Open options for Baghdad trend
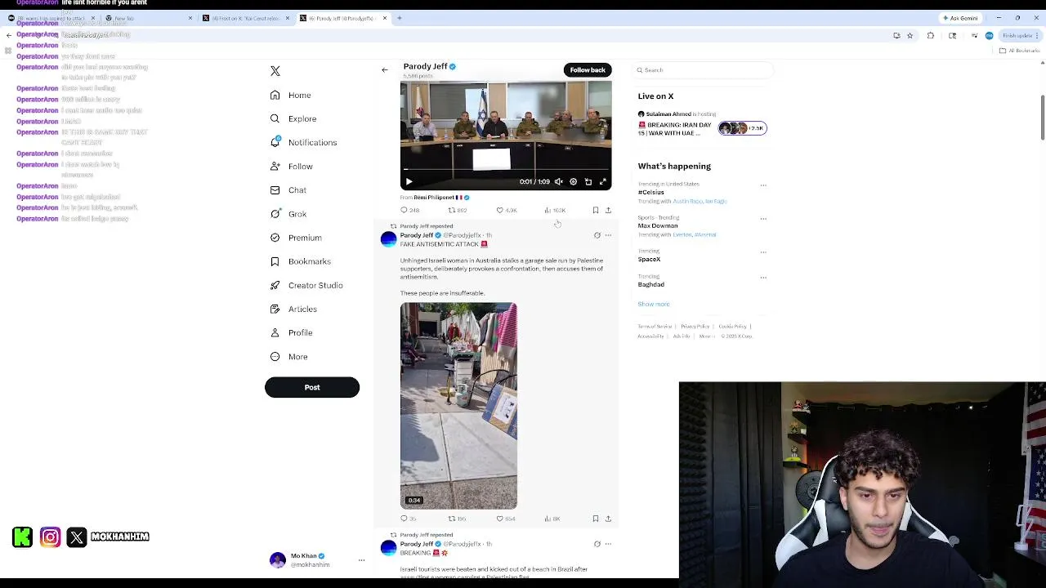1046x588 pixels. point(763,278)
